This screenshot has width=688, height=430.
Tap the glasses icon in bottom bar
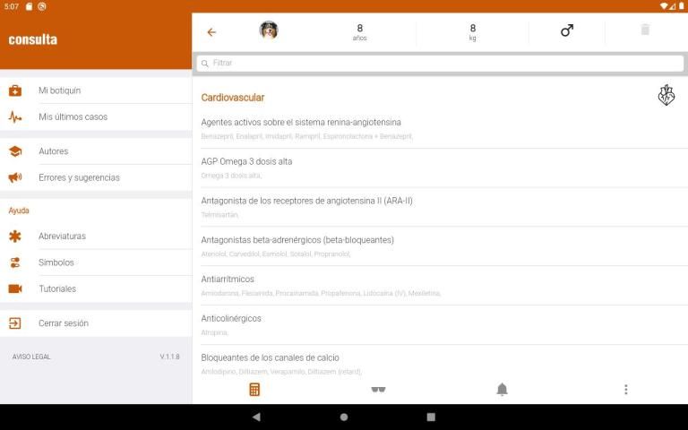click(x=378, y=389)
